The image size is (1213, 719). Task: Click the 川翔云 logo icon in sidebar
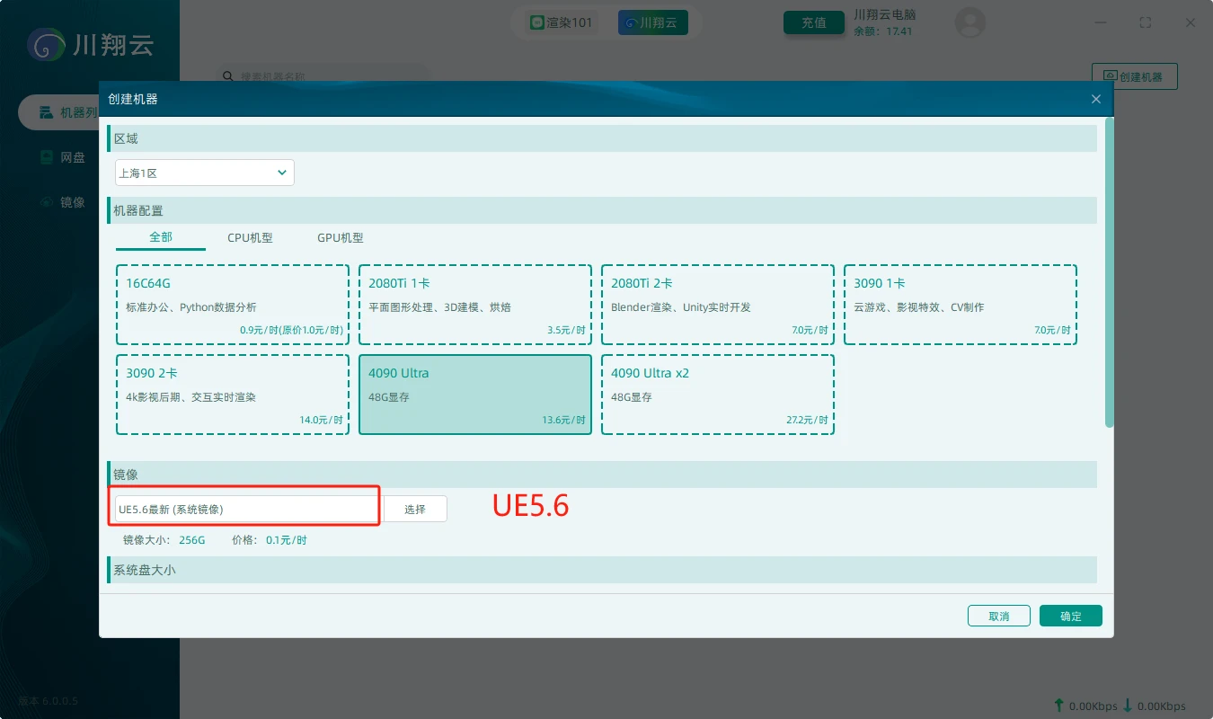pos(46,45)
